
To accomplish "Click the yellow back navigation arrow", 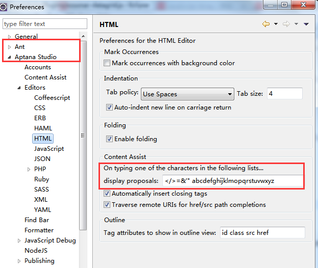I will point(266,24).
